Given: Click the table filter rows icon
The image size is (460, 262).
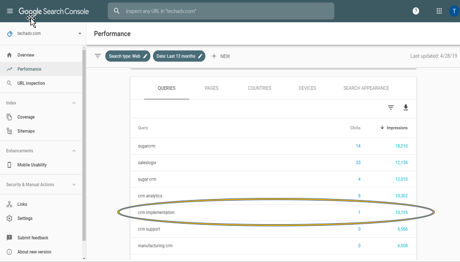Looking at the screenshot, I should 391,108.
